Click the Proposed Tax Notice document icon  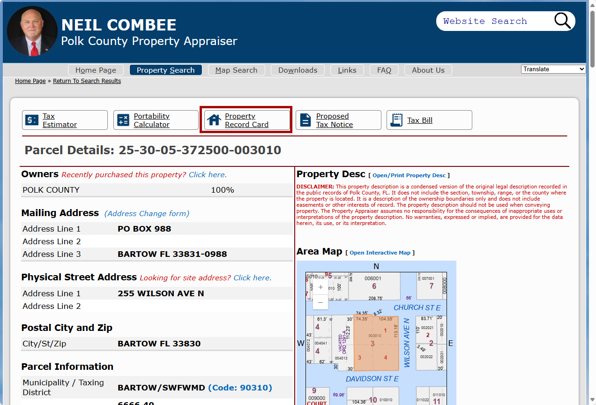(305, 120)
